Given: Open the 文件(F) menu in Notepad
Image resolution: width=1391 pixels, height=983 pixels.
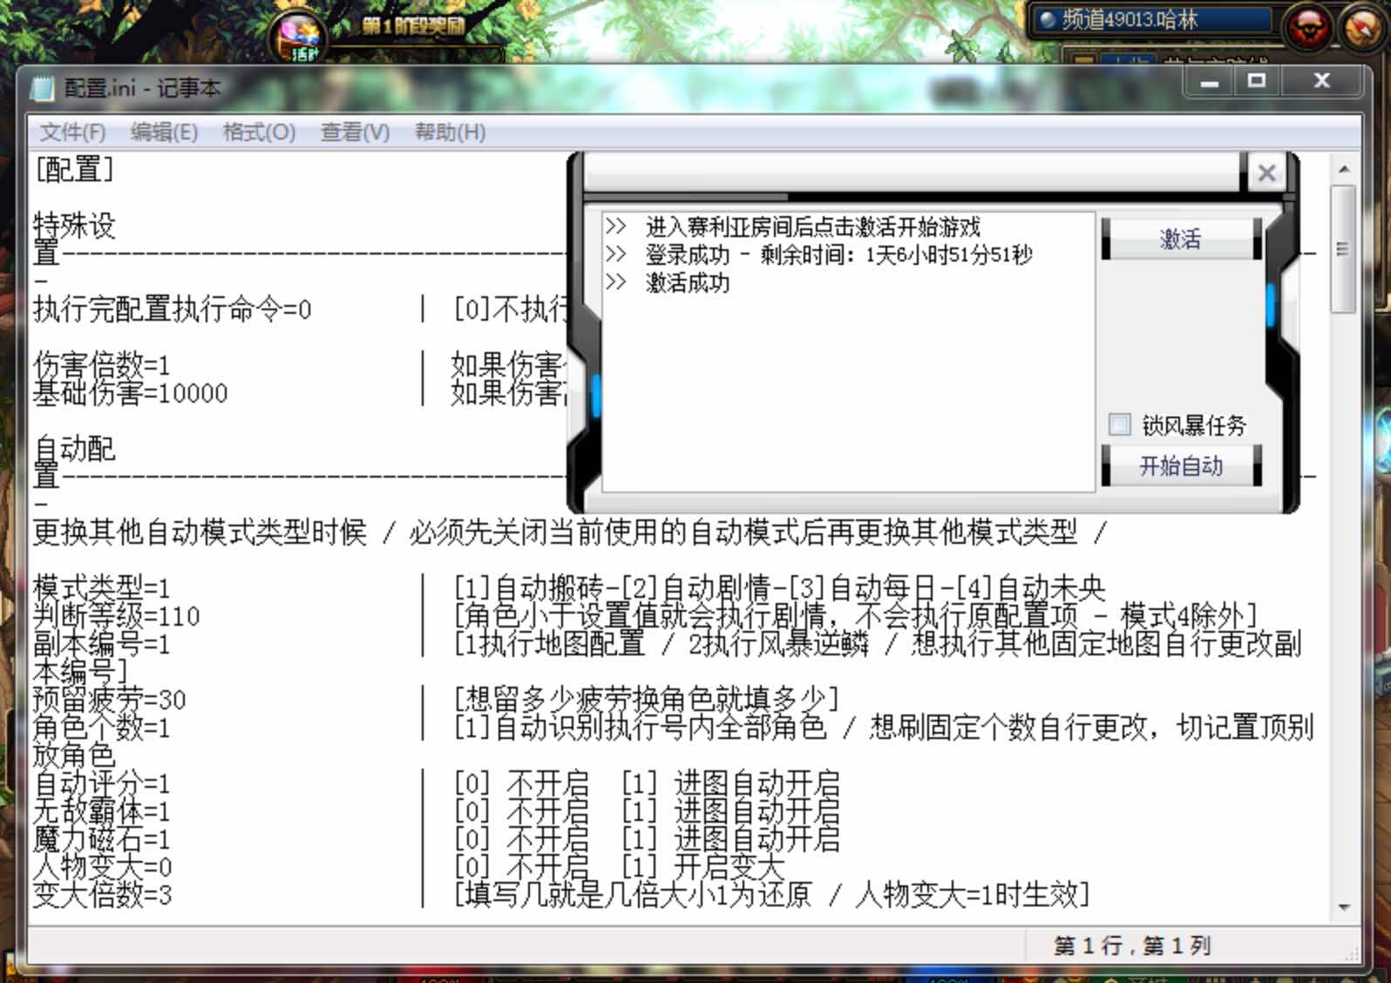Looking at the screenshot, I should tap(72, 132).
